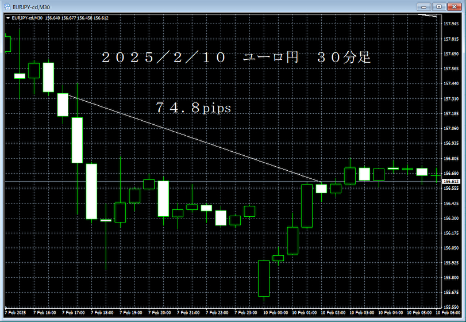Expand the EURJPY-cd,M30 chart header triangle

[x=8, y=18]
